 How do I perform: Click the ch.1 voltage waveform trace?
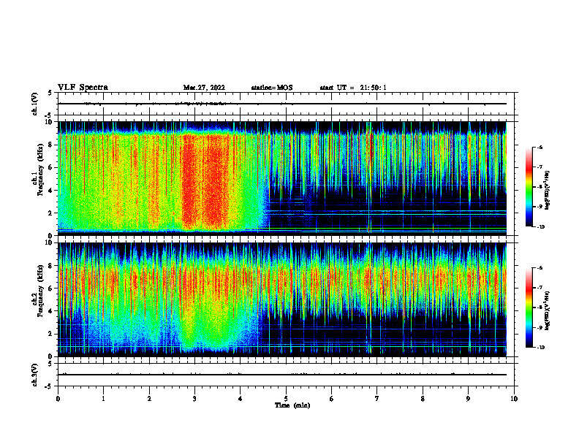click(x=281, y=104)
